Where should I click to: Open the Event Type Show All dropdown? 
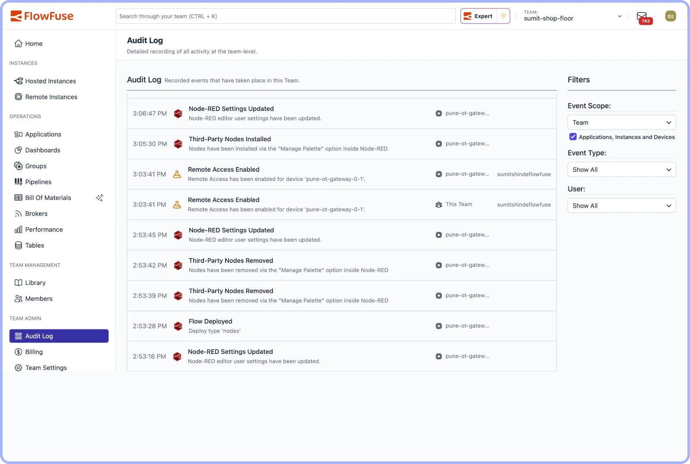(621, 170)
